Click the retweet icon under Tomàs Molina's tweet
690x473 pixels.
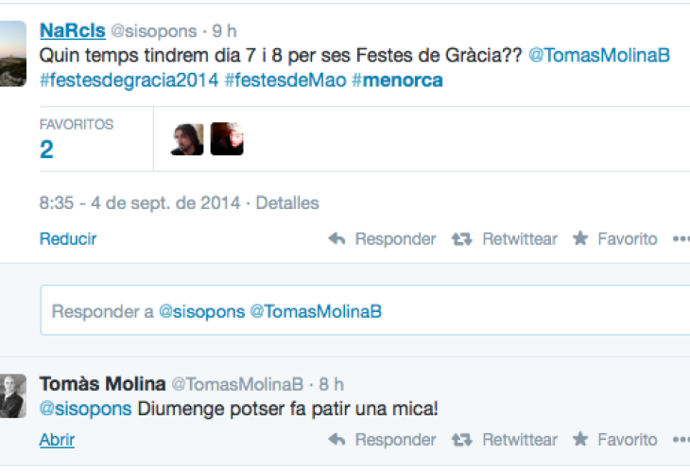(462, 440)
